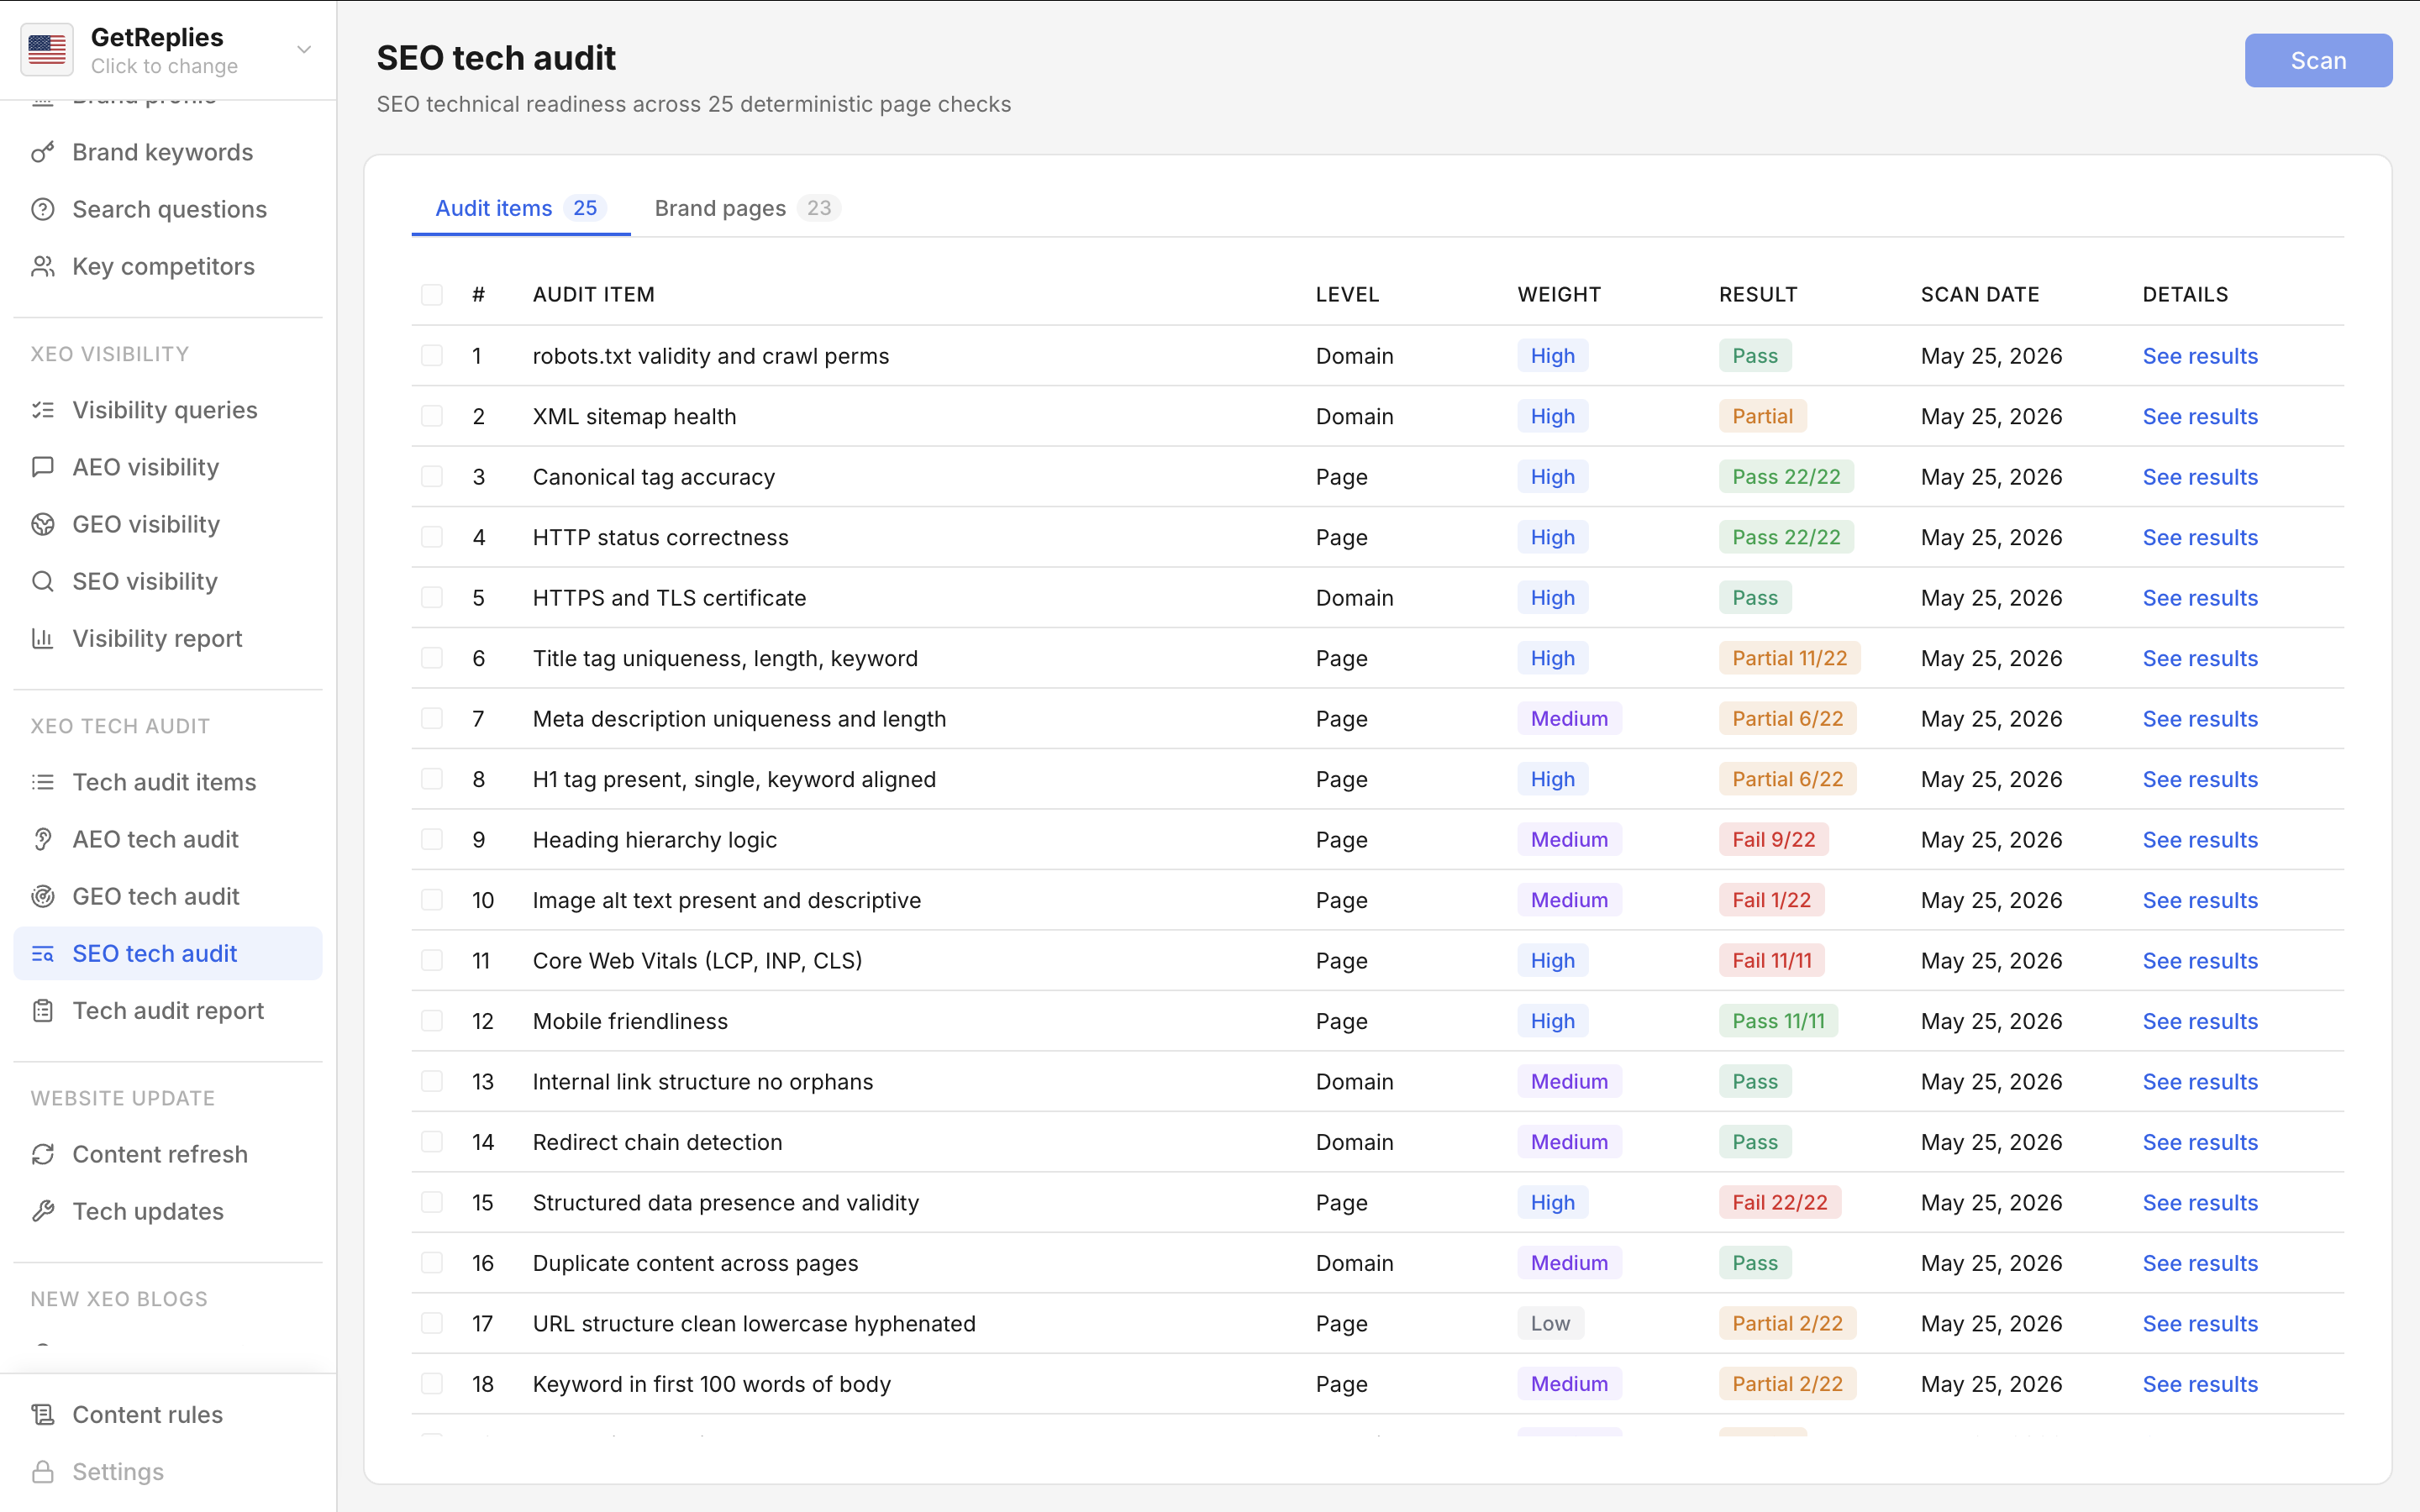Click 'Internal link structure no orphans' text
This screenshot has width=2420, height=1512.
click(702, 1082)
